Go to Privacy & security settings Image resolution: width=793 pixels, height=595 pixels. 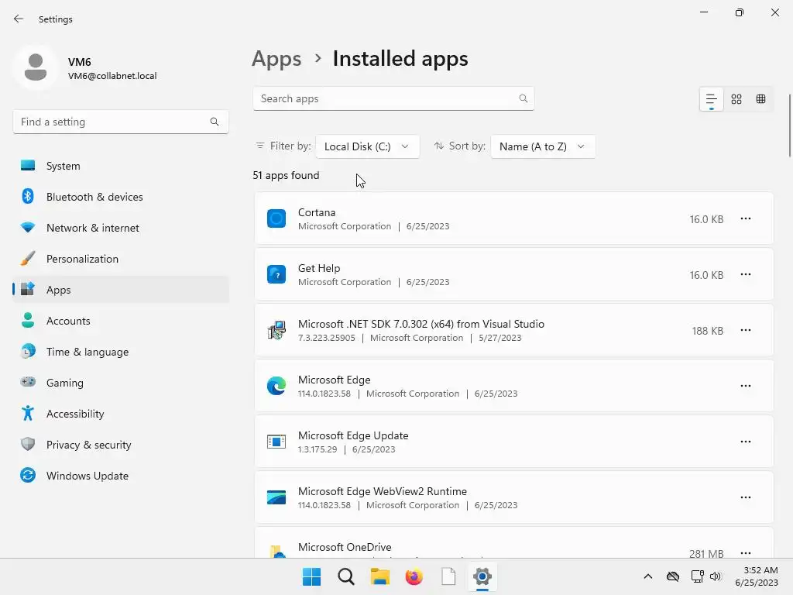pyautogui.click(x=88, y=445)
